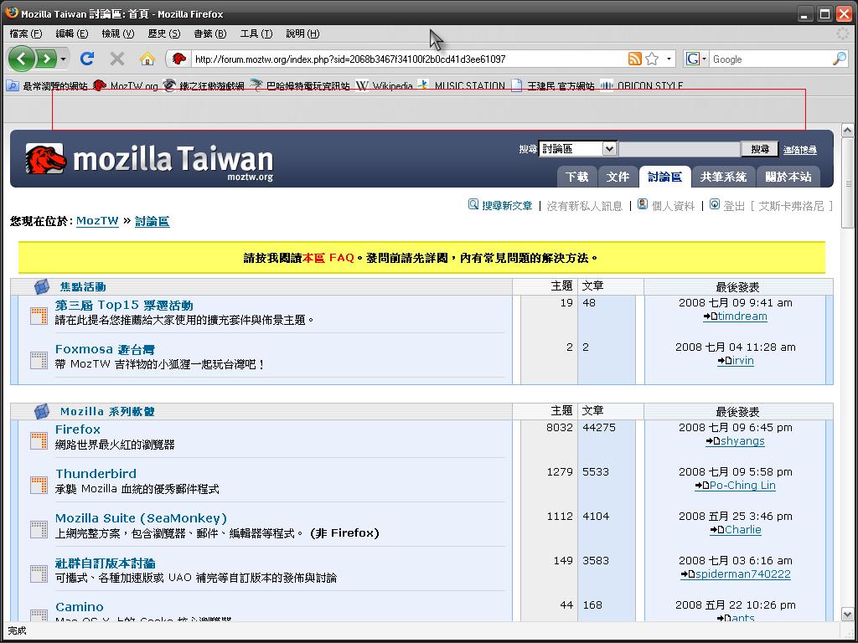Click the Firefox forum folder icon
Viewport: 858px width, 643px height.
pos(39,439)
